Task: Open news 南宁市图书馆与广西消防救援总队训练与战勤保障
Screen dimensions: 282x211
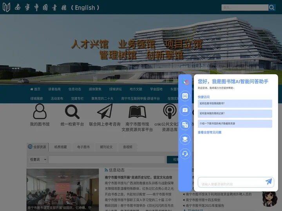Action: [139, 183]
